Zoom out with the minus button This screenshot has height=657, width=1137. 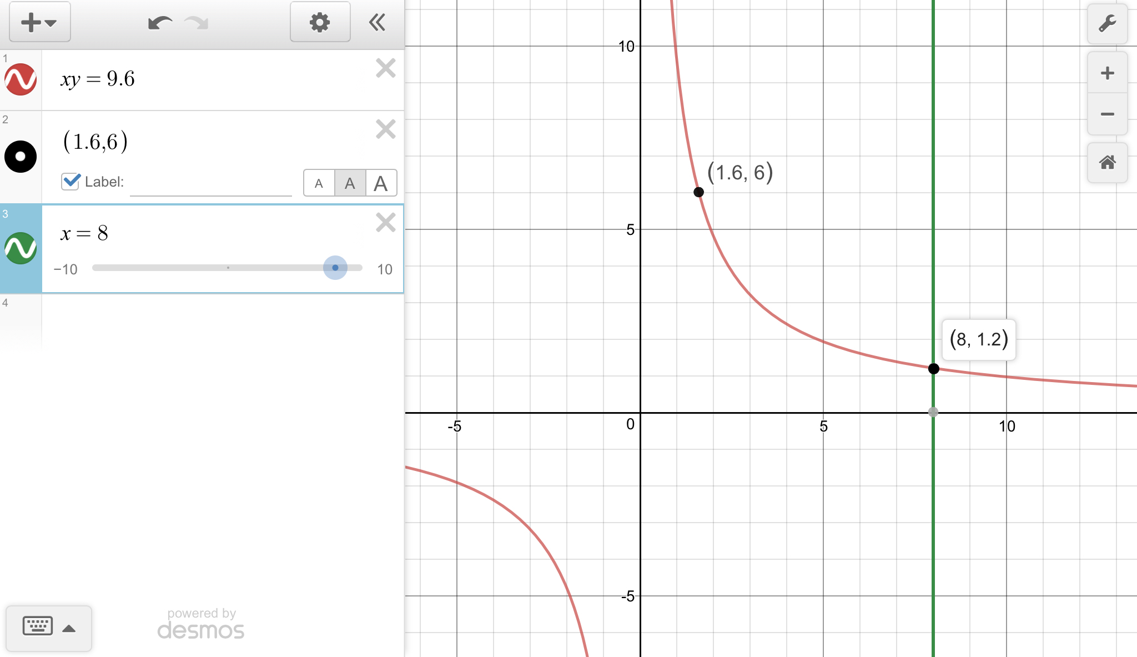click(1107, 114)
